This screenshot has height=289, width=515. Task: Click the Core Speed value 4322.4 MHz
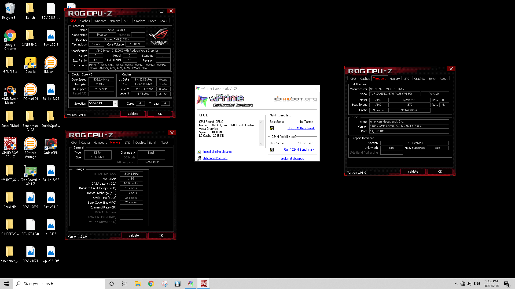pyautogui.click(x=101, y=79)
